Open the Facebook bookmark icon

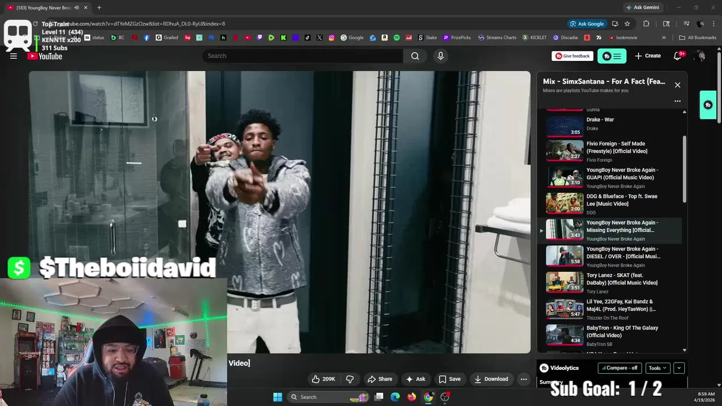(147, 38)
